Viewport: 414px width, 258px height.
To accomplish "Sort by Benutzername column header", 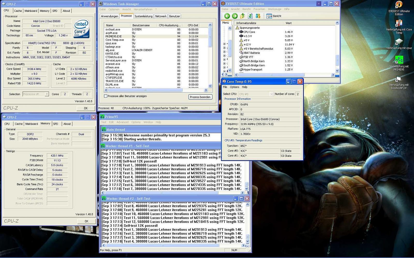I will [143, 25].
